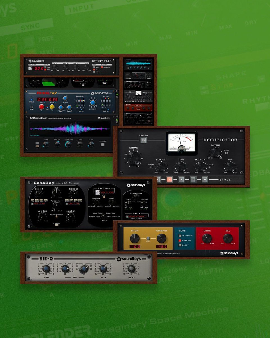Click the SpaceBlender waveform display
The width and height of the screenshot is (270, 338).
[70, 129]
